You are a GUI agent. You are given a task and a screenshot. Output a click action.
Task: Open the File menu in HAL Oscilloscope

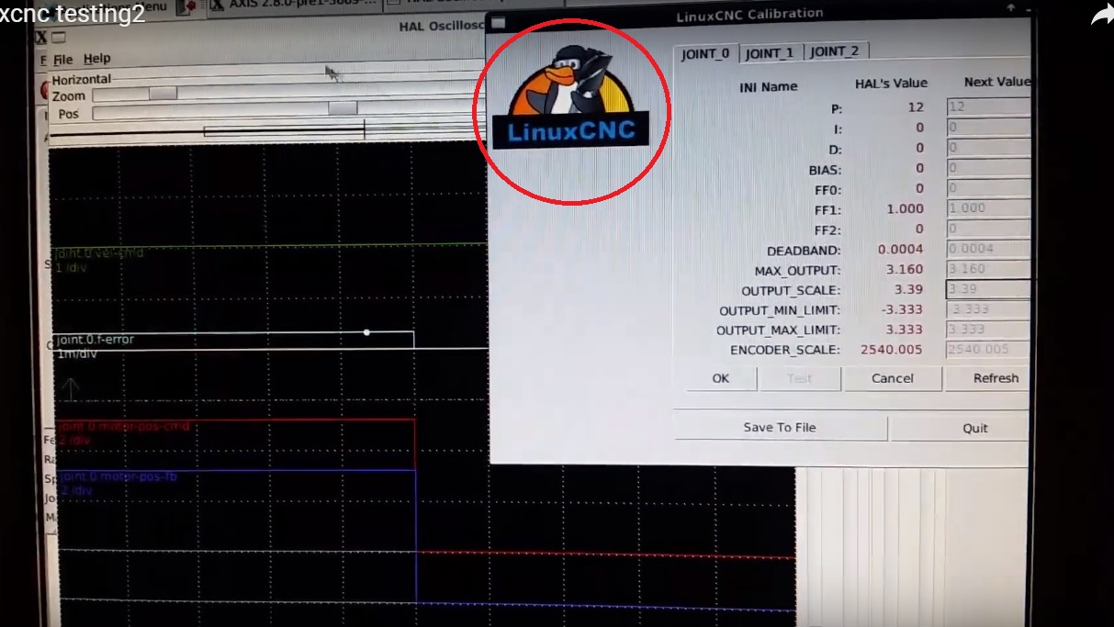tap(62, 60)
